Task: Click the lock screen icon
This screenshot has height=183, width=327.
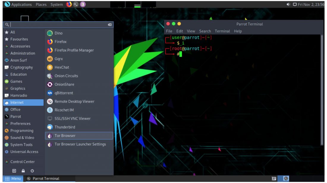Action: (23, 171)
